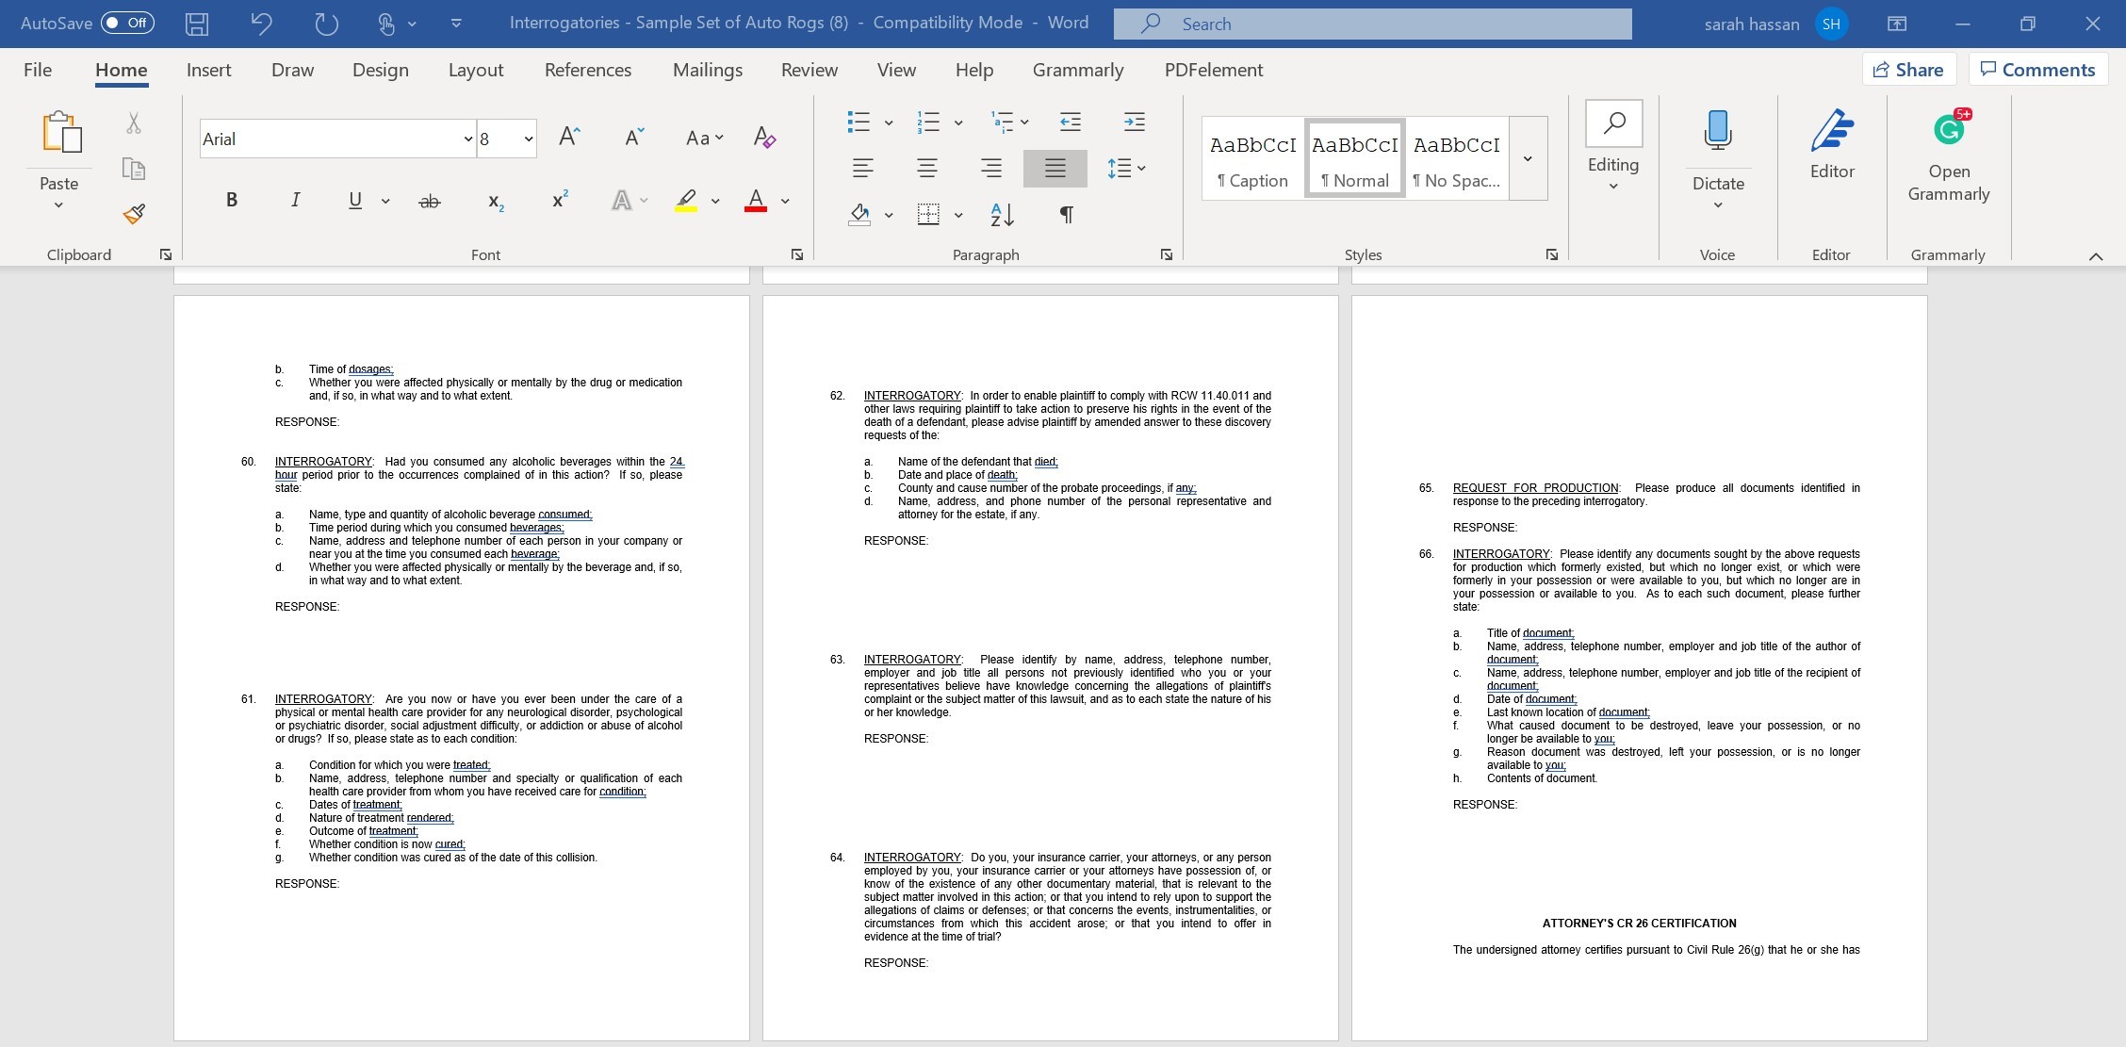Expand the text highlight color options
2126x1047 pixels.
(x=713, y=201)
